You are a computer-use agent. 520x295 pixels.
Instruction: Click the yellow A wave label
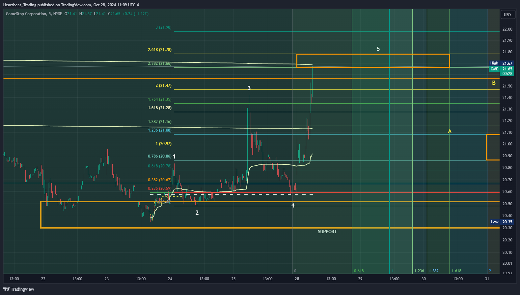click(450, 132)
